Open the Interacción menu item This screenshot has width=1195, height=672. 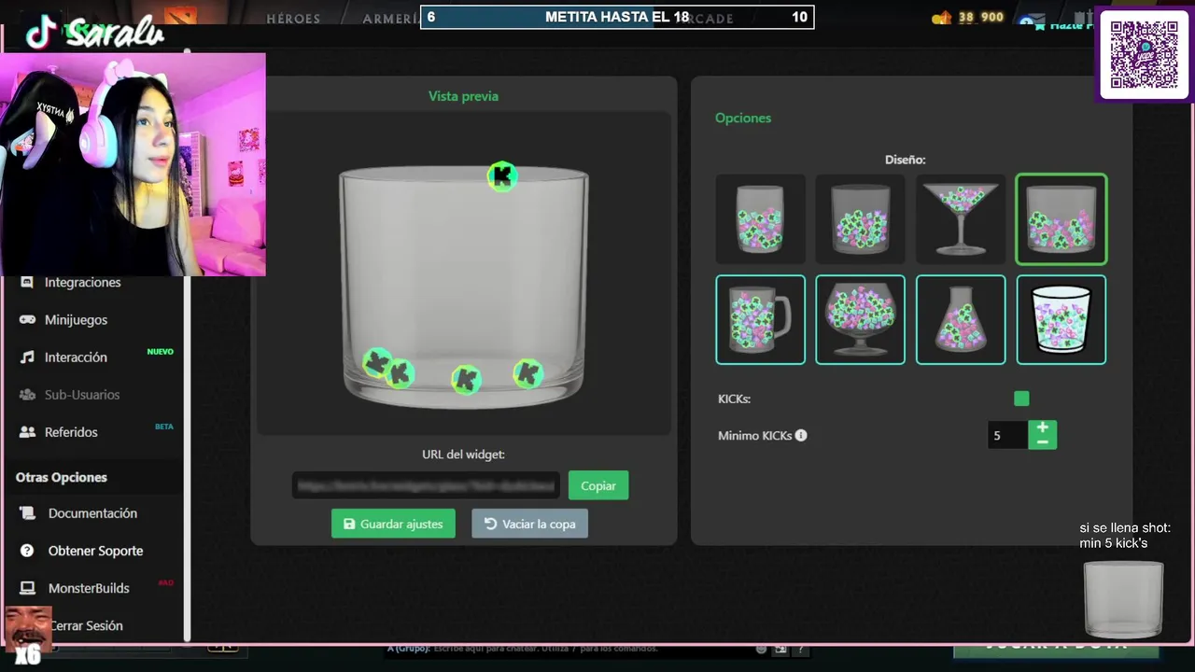pos(76,357)
